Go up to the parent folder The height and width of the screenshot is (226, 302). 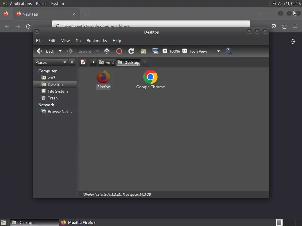(x=107, y=51)
